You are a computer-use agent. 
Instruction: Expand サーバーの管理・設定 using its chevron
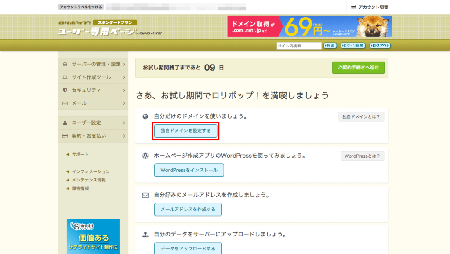[124, 64]
